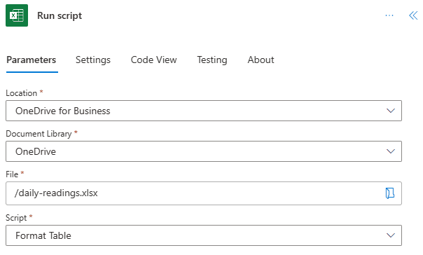Image resolution: width=423 pixels, height=255 pixels.
Task: Collapse the panel with double chevron icon
Action: coord(413,15)
